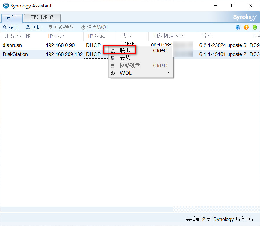Switch to the 打印机设备 tab

(x=42, y=18)
